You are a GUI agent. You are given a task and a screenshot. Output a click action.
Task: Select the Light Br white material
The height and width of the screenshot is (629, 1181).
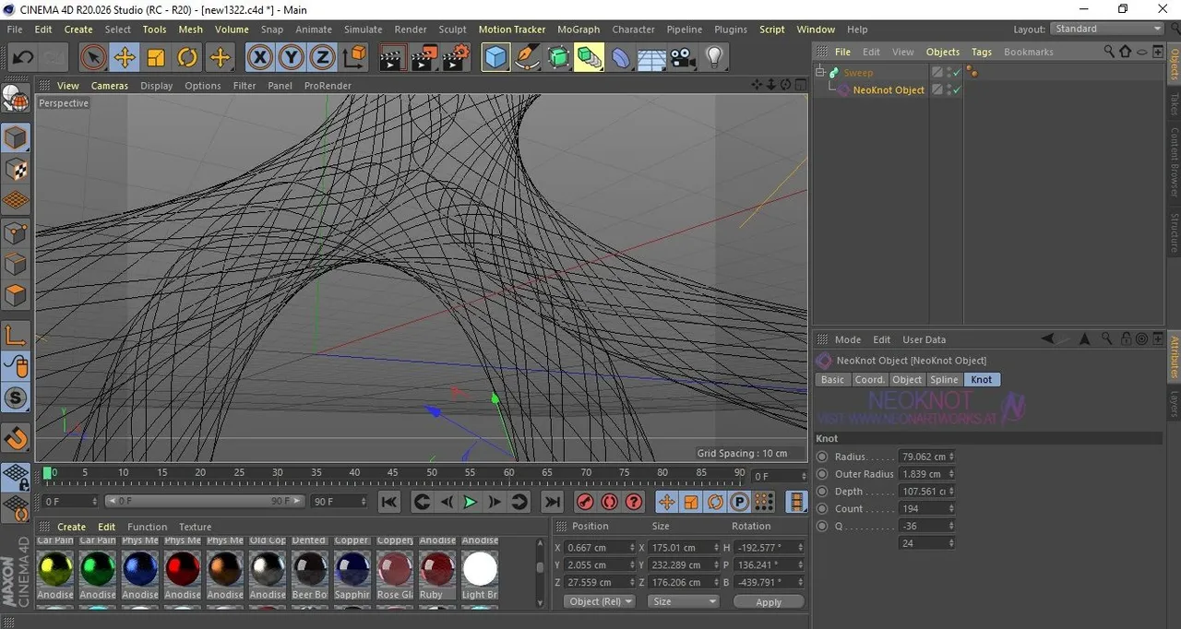click(480, 569)
